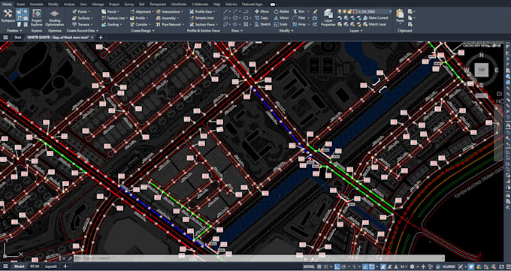The width and height of the screenshot is (511, 271).
Task: Select the Rotate tool
Action: click(x=282, y=11)
